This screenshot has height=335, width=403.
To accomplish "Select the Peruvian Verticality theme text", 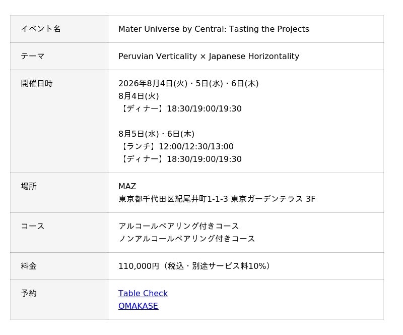I will point(209,56).
